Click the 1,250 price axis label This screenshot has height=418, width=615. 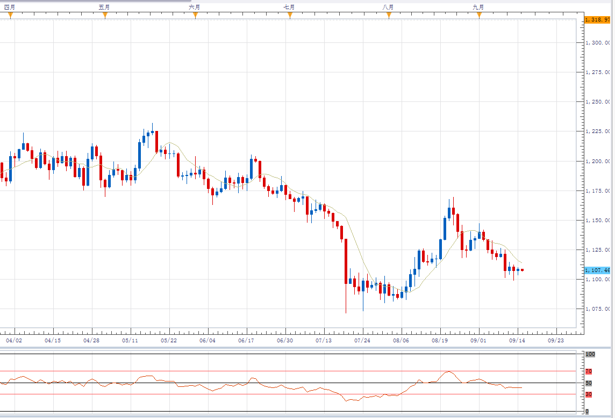tap(598, 102)
